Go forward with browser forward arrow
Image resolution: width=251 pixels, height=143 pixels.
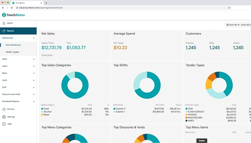tap(8, 8)
